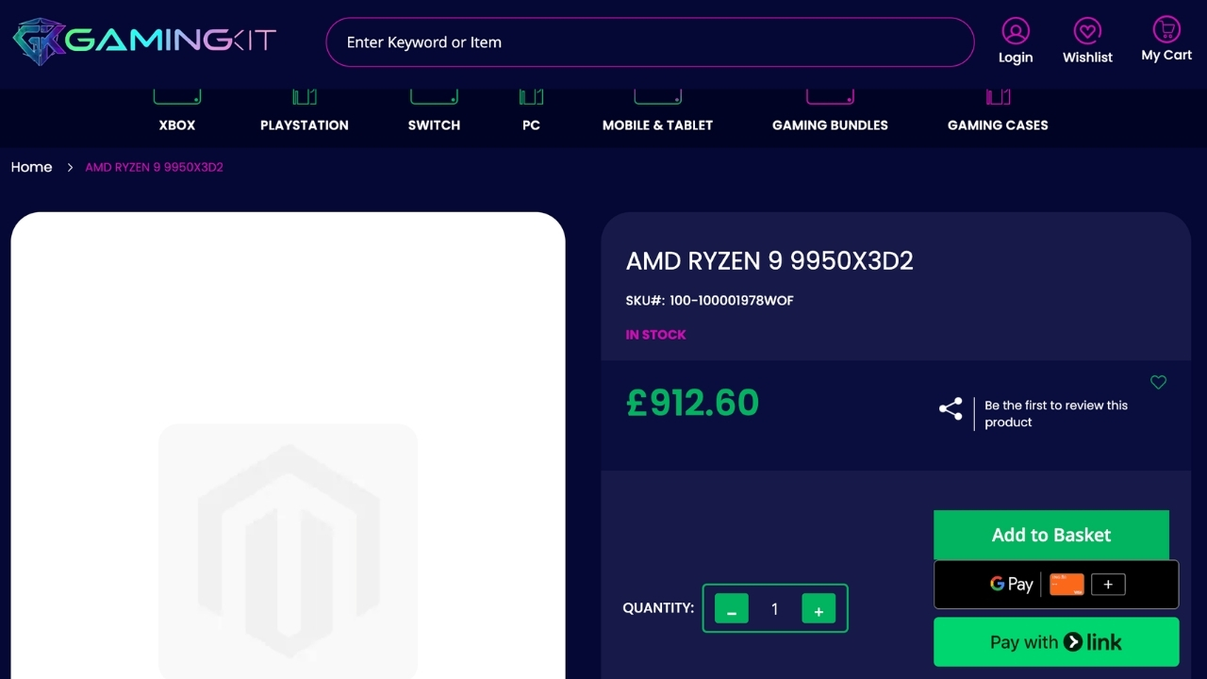This screenshot has width=1207, height=679.
Task: Add product to wishlist via small heart
Action: pos(1158,382)
